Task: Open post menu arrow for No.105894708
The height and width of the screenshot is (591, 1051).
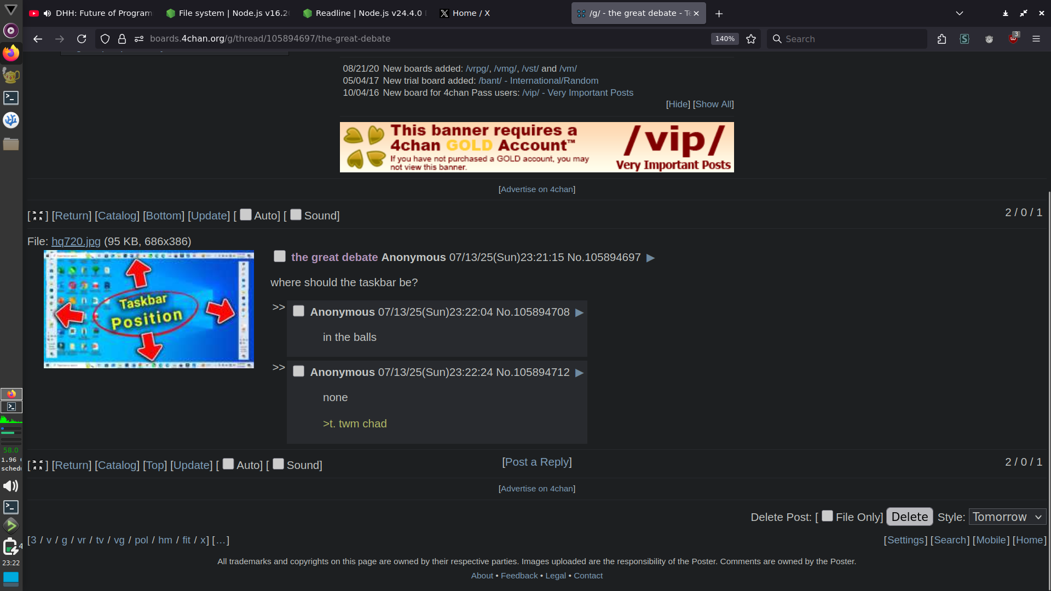Action: click(579, 312)
